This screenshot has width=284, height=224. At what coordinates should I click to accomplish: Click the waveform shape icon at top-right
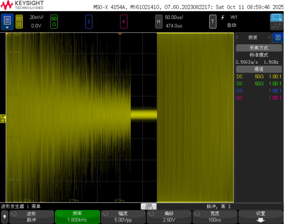[x=276, y=25]
